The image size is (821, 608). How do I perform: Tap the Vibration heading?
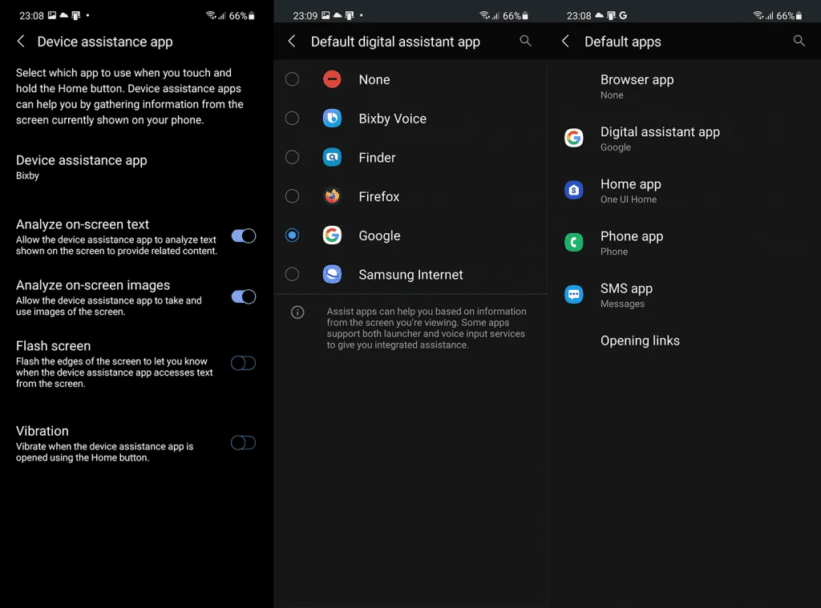tap(42, 431)
